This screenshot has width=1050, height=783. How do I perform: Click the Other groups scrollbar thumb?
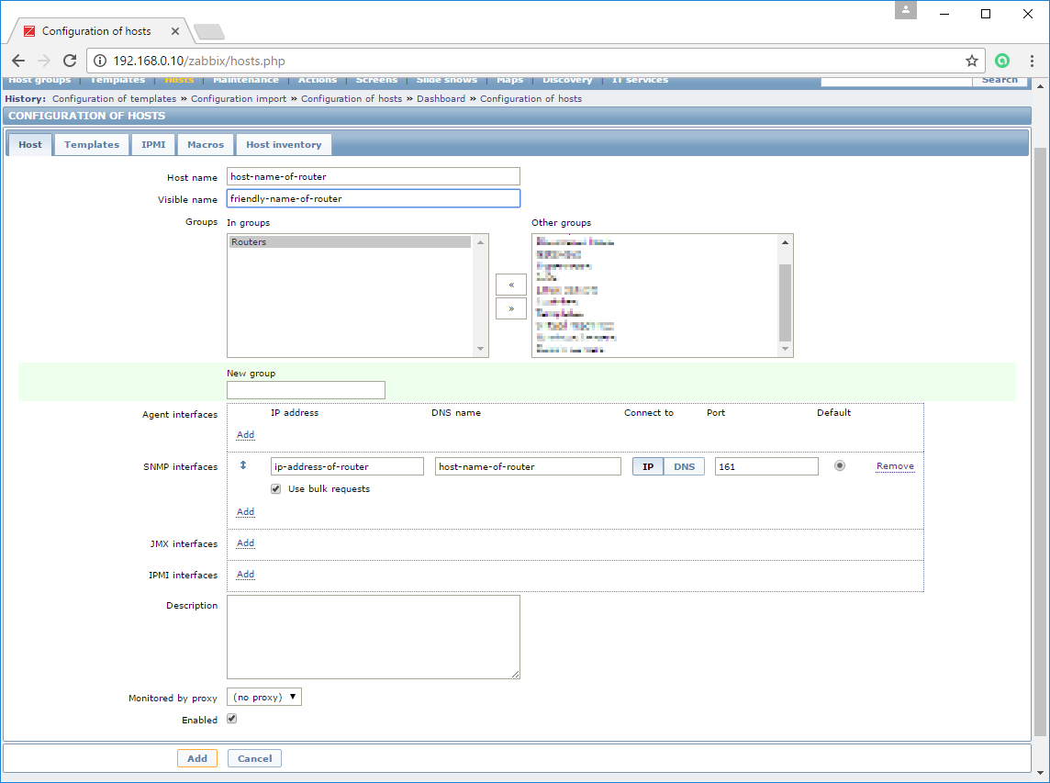[x=786, y=303]
